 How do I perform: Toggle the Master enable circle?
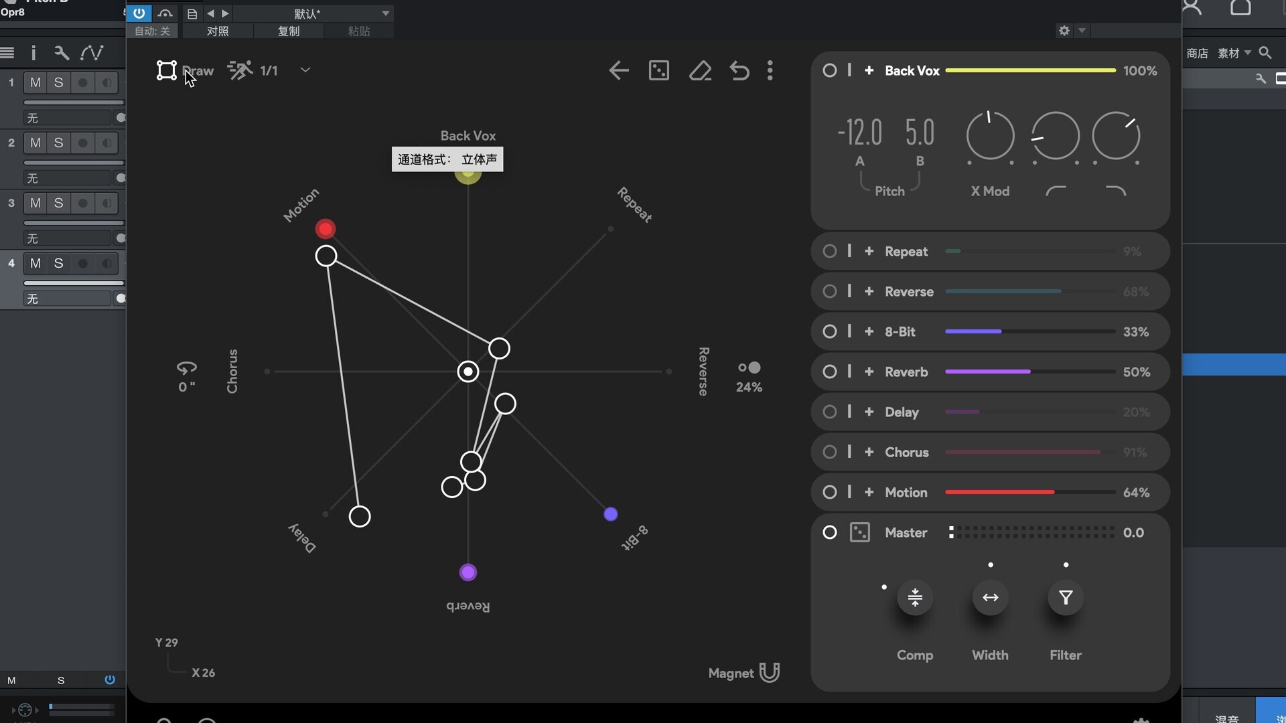(x=830, y=532)
